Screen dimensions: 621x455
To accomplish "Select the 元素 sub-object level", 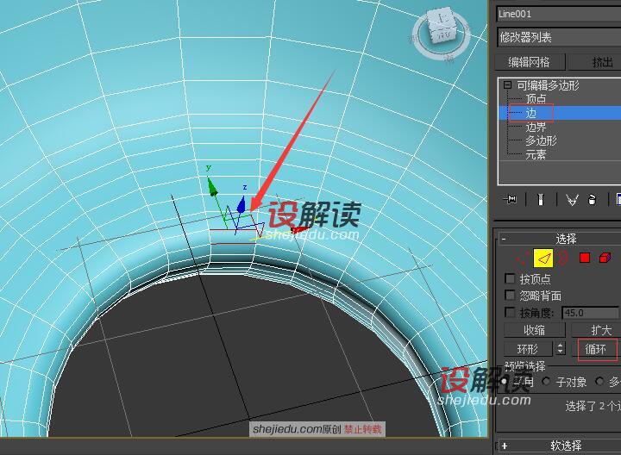I will tap(536, 155).
